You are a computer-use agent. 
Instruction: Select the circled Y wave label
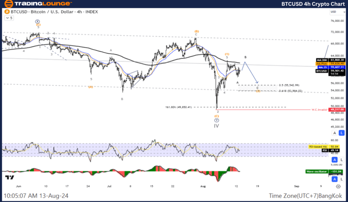(x=217, y=120)
